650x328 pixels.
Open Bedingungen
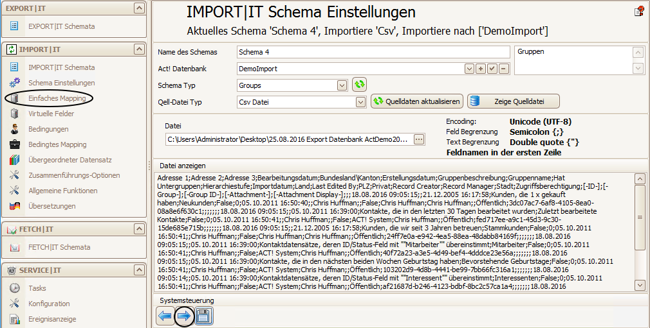point(48,128)
